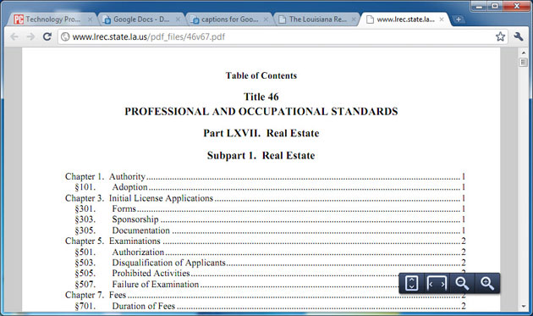Image resolution: width=533 pixels, height=316 pixels.
Task: Close the www.lrec.state.la... tab
Action: coord(442,19)
